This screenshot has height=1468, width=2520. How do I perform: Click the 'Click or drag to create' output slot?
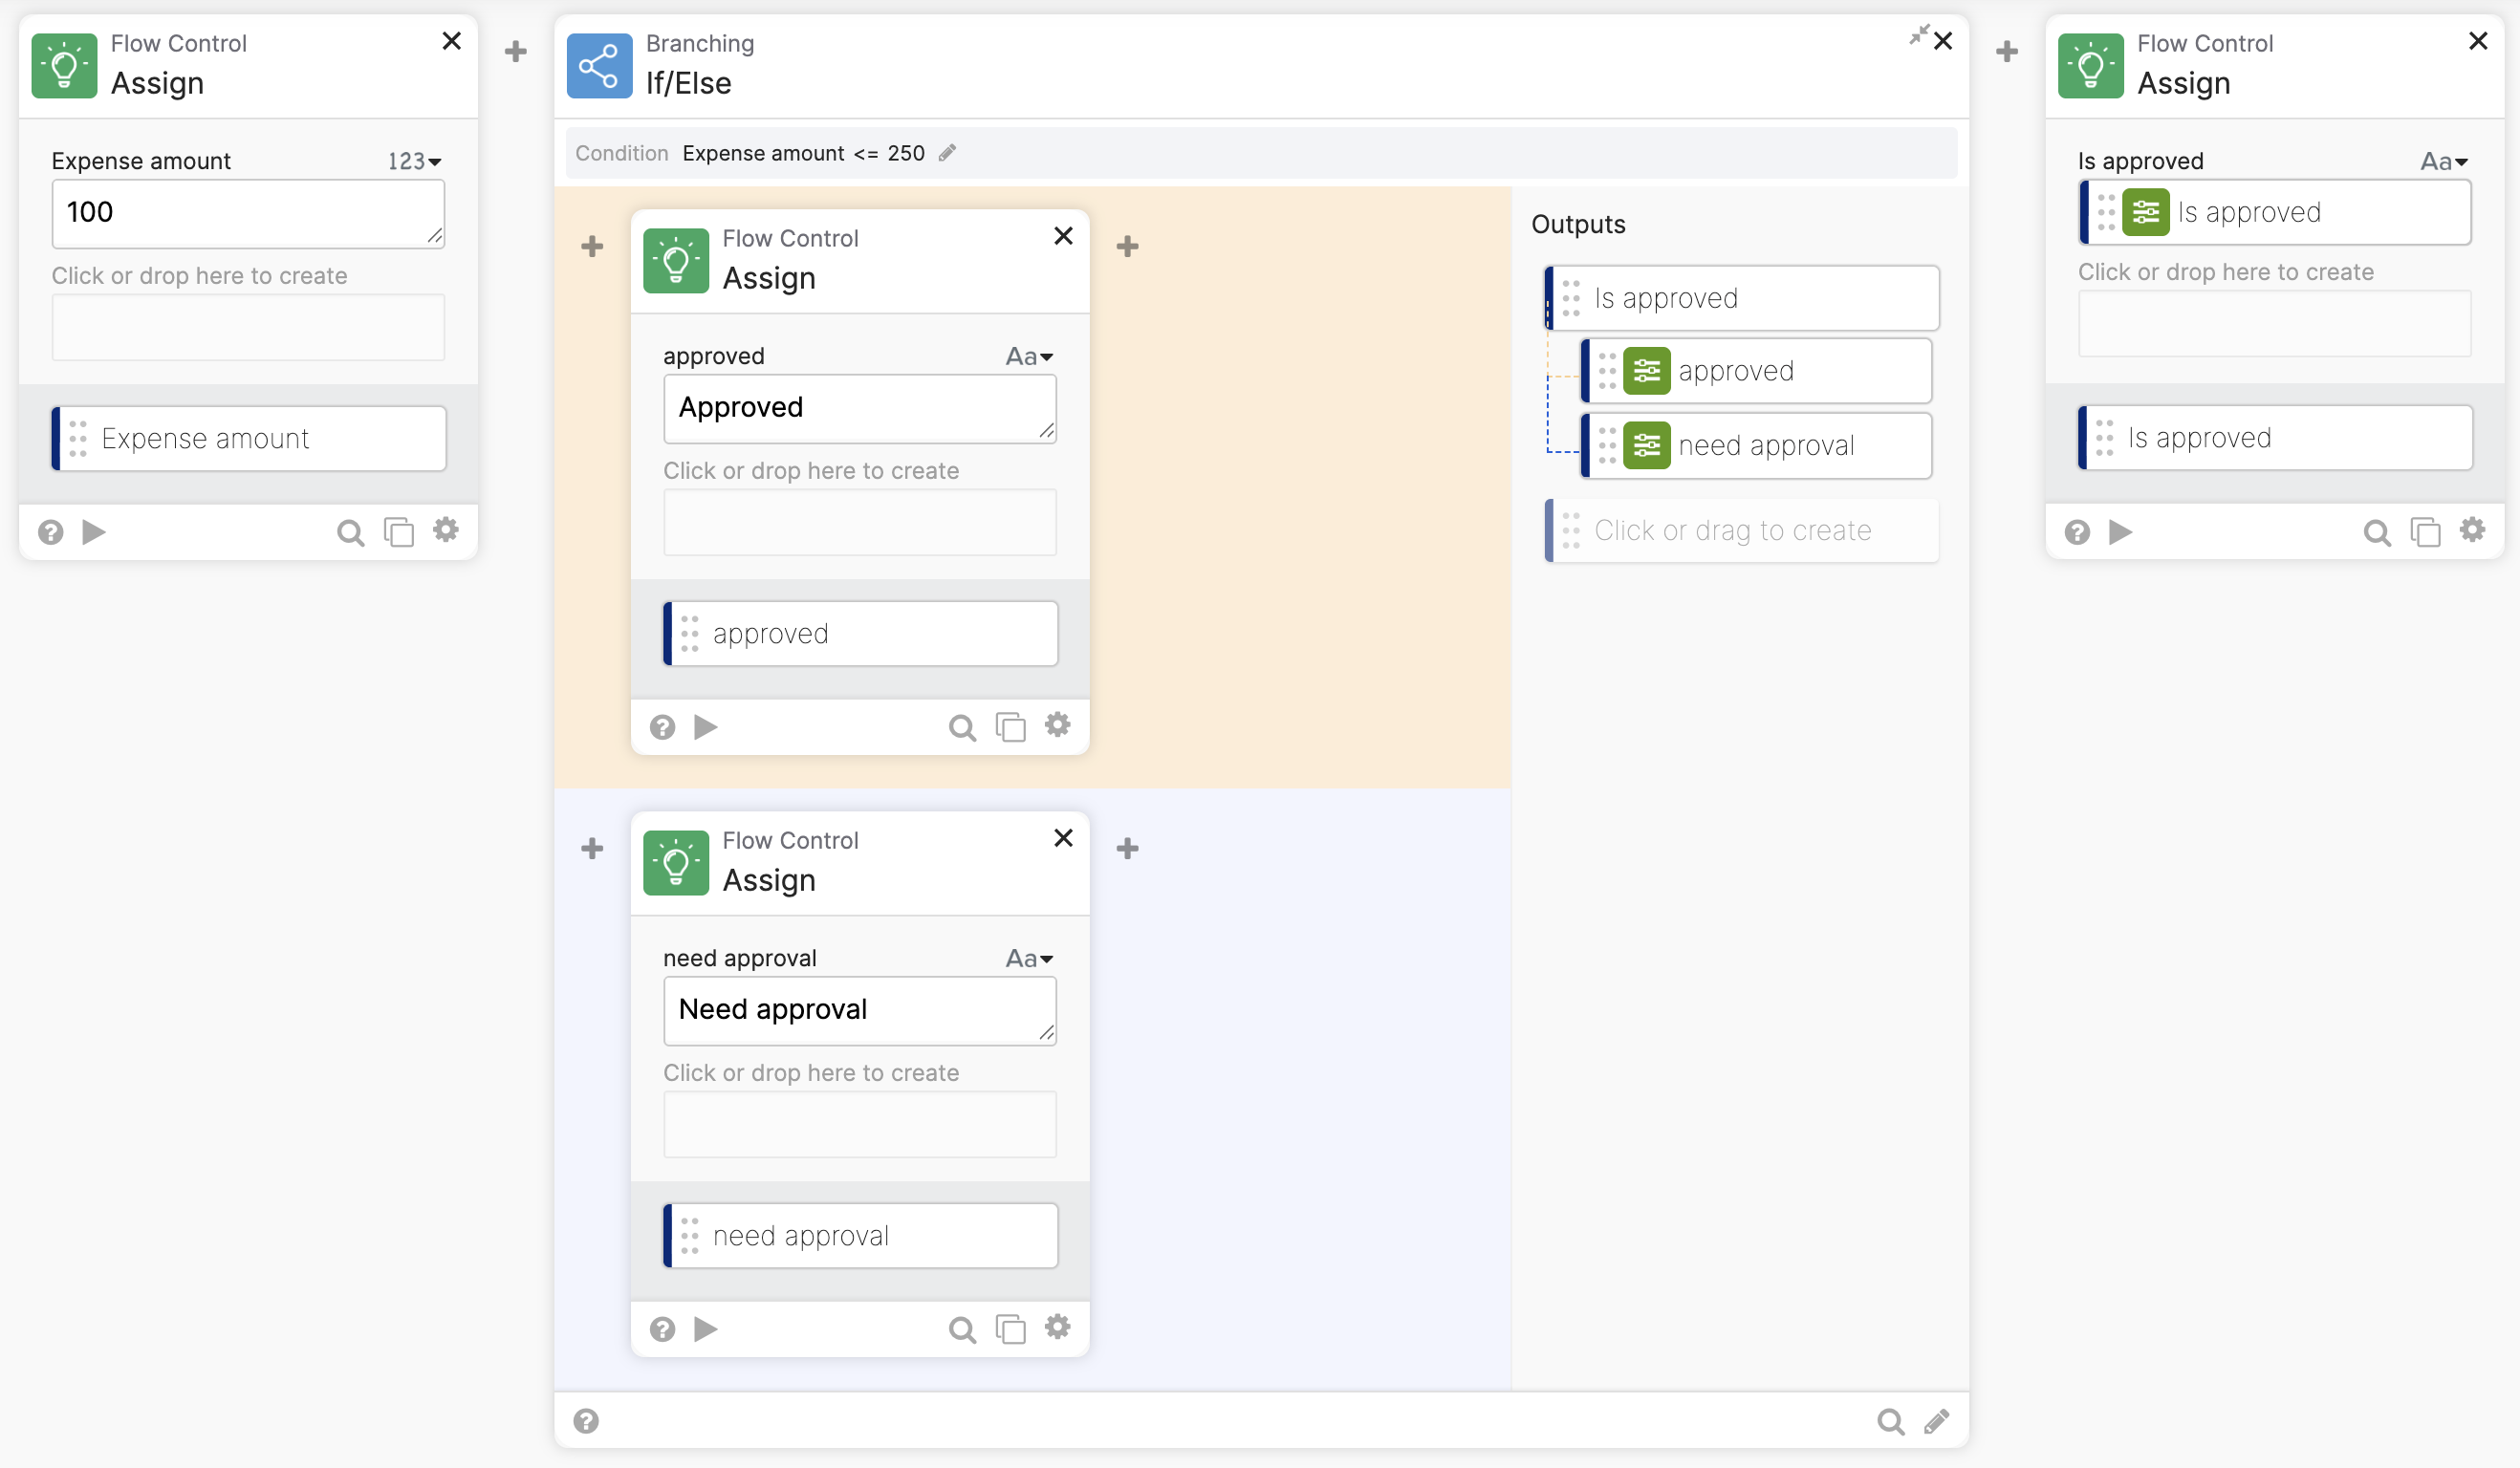pos(1742,530)
